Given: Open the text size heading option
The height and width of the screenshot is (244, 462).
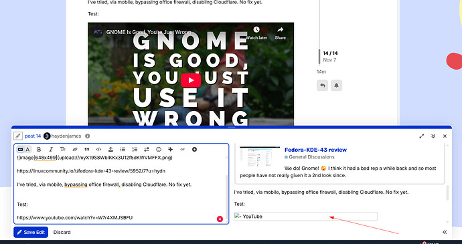Looking at the screenshot, I should click(x=63, y=150).
